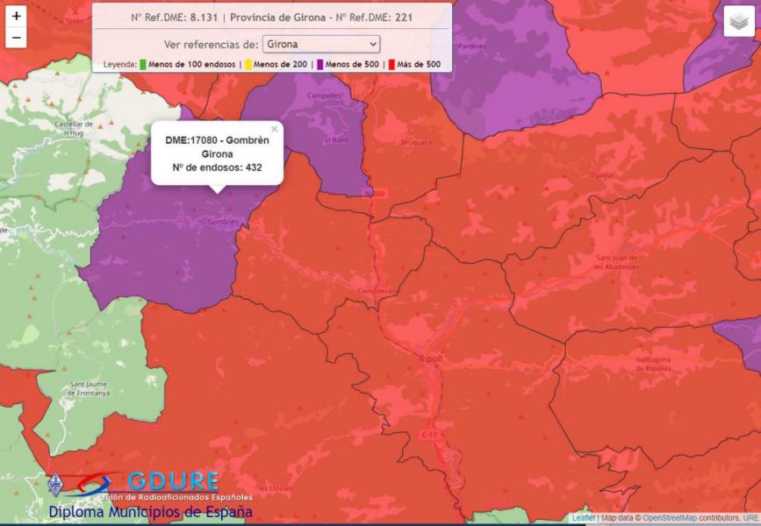
Task: Click the red 'Más de 500' legend swatch
Action: coord(391,65)
